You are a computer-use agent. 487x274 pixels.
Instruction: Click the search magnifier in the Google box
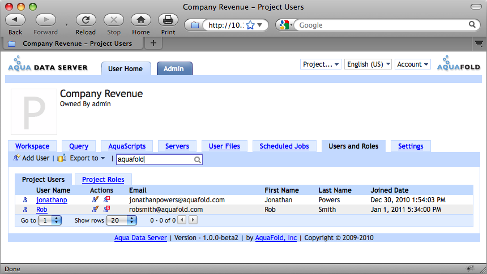click(472, 24)
